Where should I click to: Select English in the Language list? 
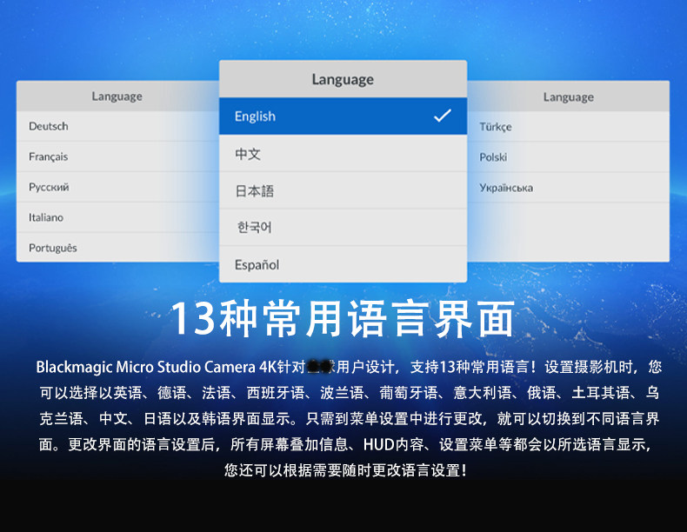pyautogui.click(x=343, y=116)
